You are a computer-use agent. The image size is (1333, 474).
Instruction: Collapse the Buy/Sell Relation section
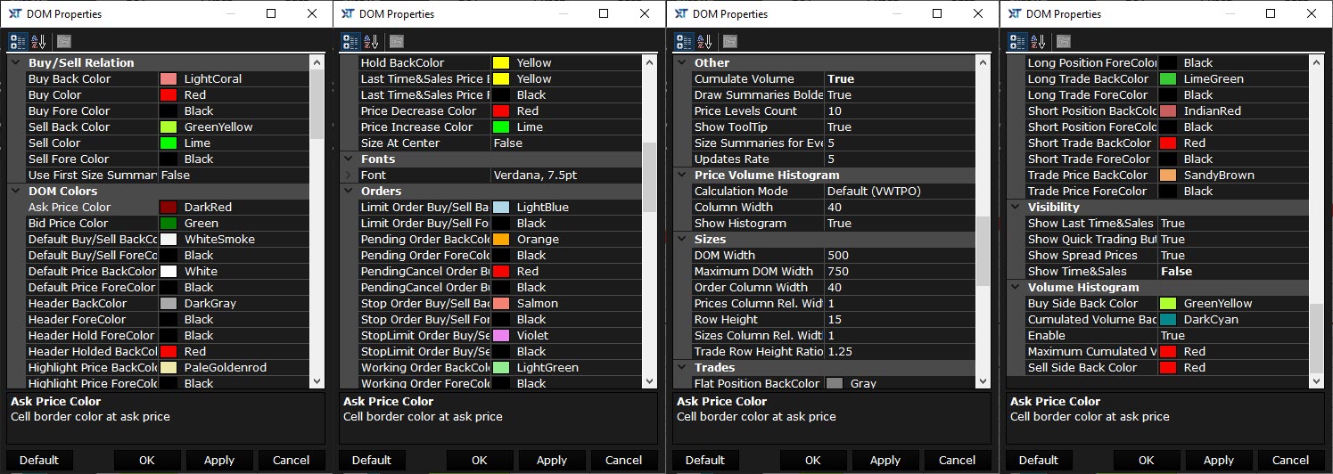coord(15,63)
